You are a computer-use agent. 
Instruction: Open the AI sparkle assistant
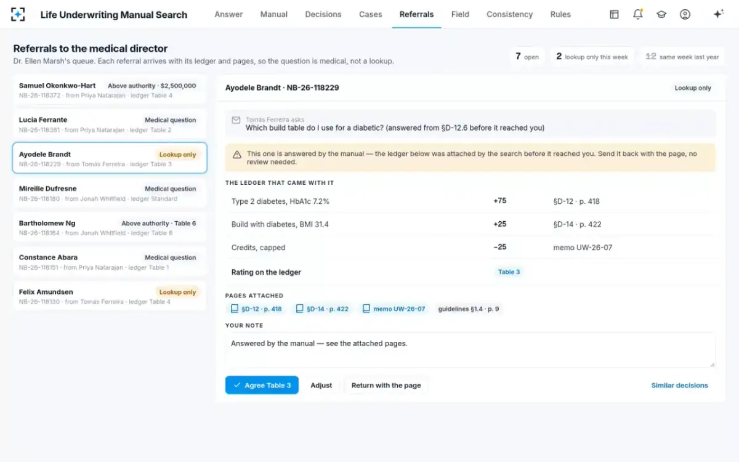(718, 14)
